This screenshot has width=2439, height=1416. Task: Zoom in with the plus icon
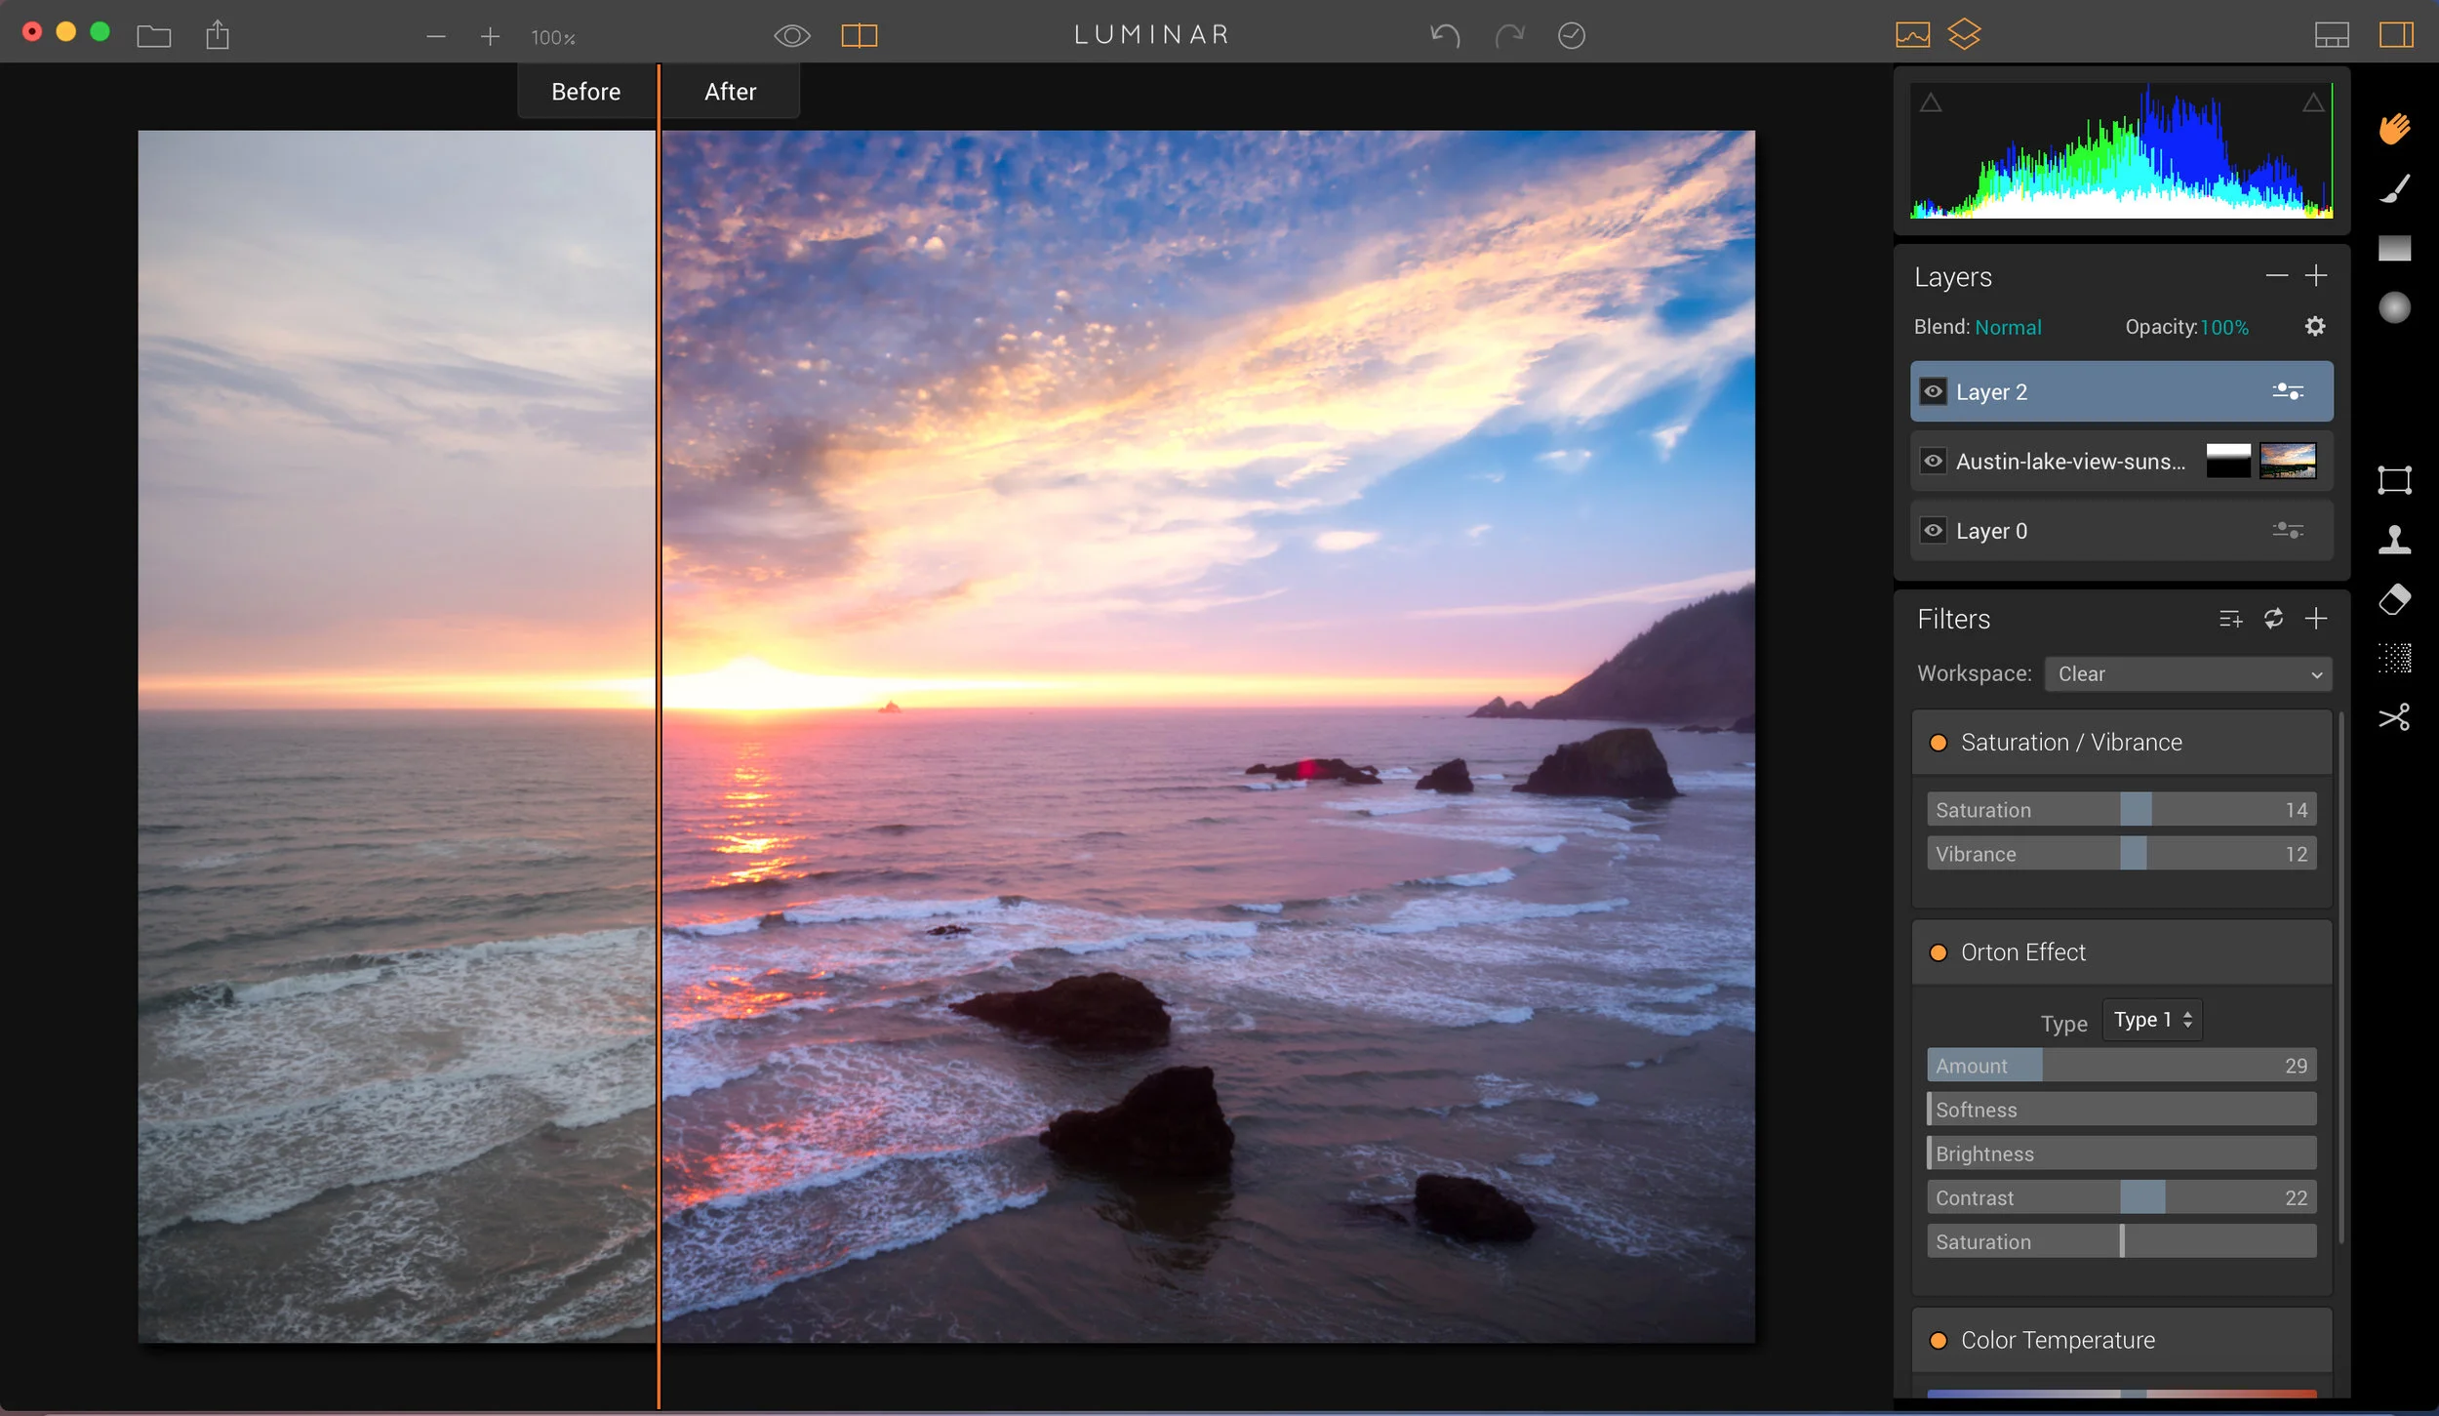pyautogui.click(x=490, y=37)
